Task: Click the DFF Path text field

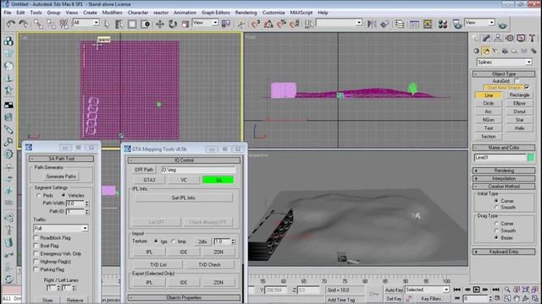Action: coord(198,170)
